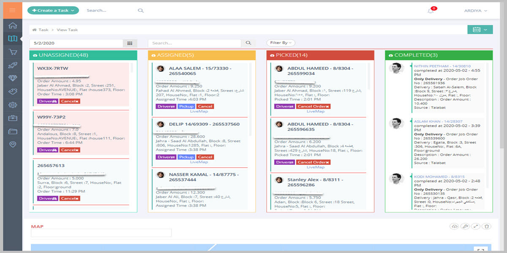
Task: Click avatar of ALAA SALEM task
Action: tap(161, 68)
